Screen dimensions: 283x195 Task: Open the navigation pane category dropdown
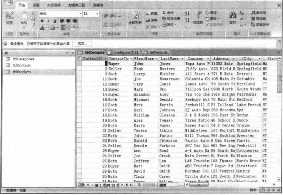[67, 53]
